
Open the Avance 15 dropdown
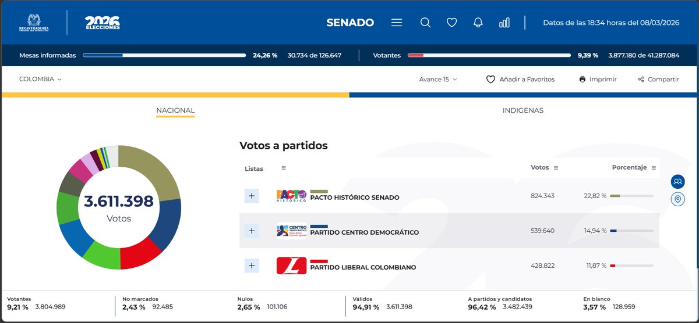[x=438, y=79]
